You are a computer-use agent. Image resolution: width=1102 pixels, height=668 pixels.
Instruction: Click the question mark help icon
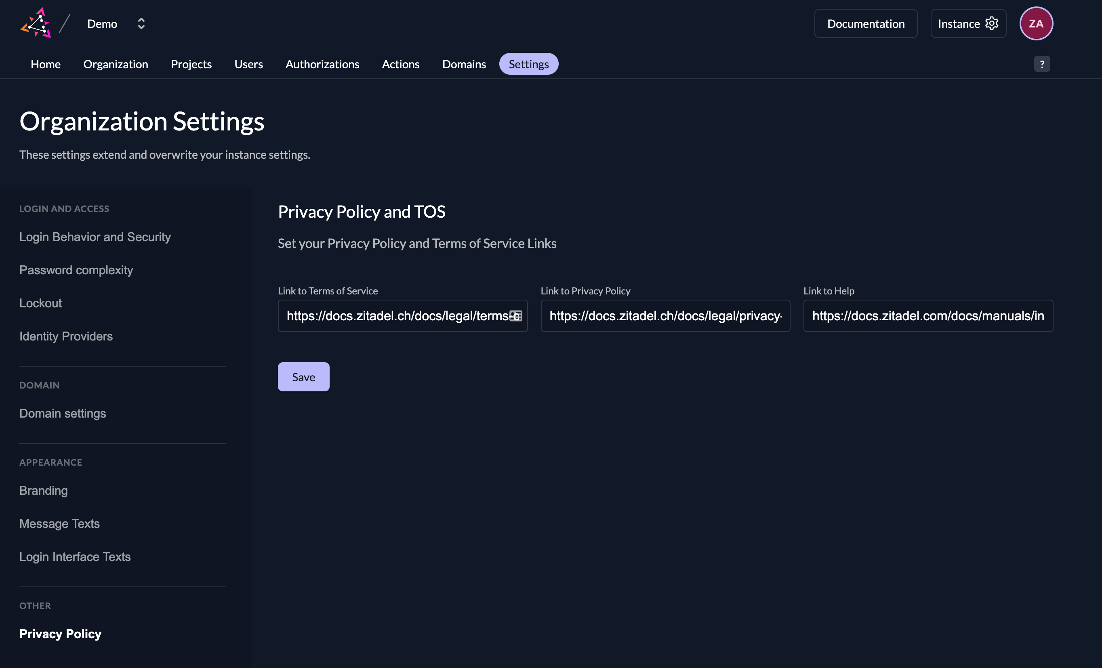click(1042, 64)
